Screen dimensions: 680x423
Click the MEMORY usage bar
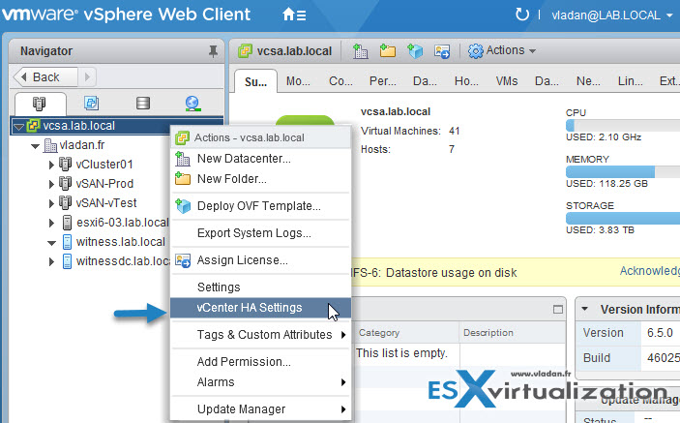tap(623, 171)
